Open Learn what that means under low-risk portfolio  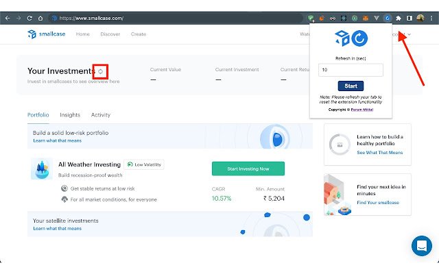tap(58, 140)
